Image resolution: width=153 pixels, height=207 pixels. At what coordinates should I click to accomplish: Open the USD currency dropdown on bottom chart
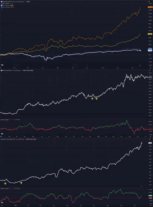[151, 139]
